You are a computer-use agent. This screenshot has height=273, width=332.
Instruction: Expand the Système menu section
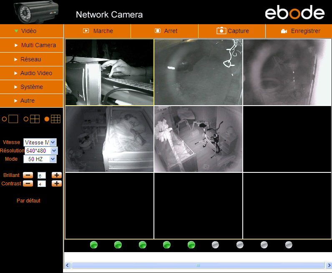32,87
